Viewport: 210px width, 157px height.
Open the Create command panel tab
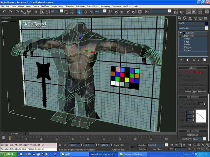(x=179, y=18)
